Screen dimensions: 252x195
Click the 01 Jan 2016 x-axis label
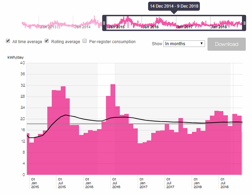89,183
